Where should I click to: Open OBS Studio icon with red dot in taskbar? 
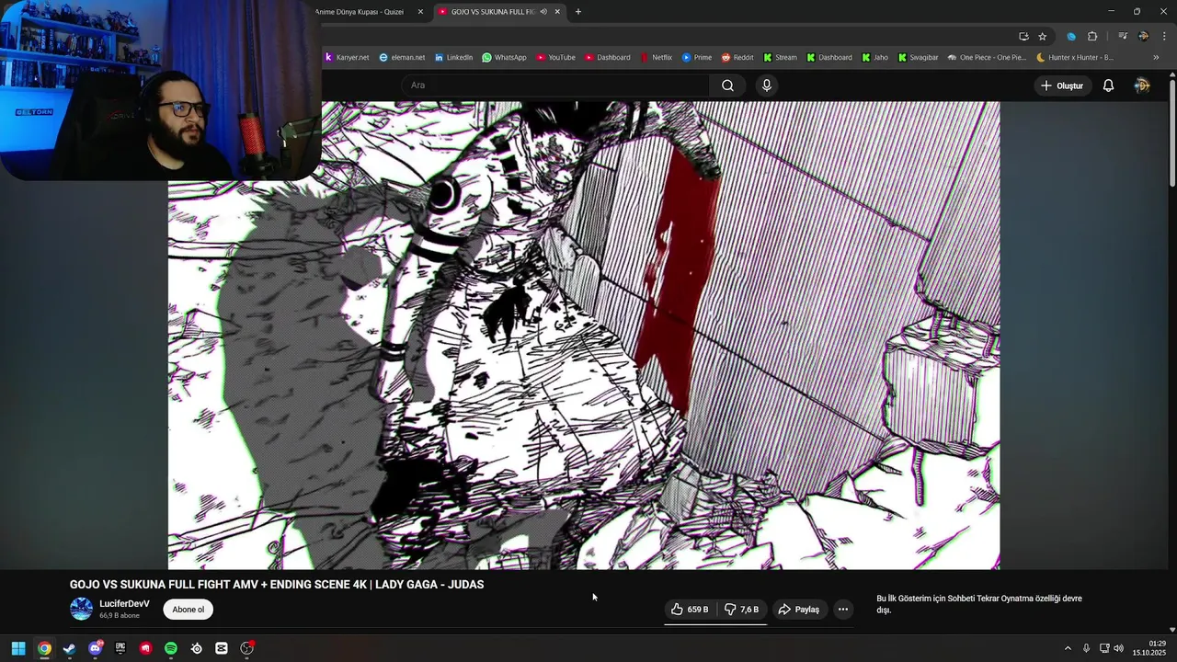[246, 648]
